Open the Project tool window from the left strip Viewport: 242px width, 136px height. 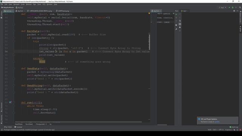(x=2, y=15)
